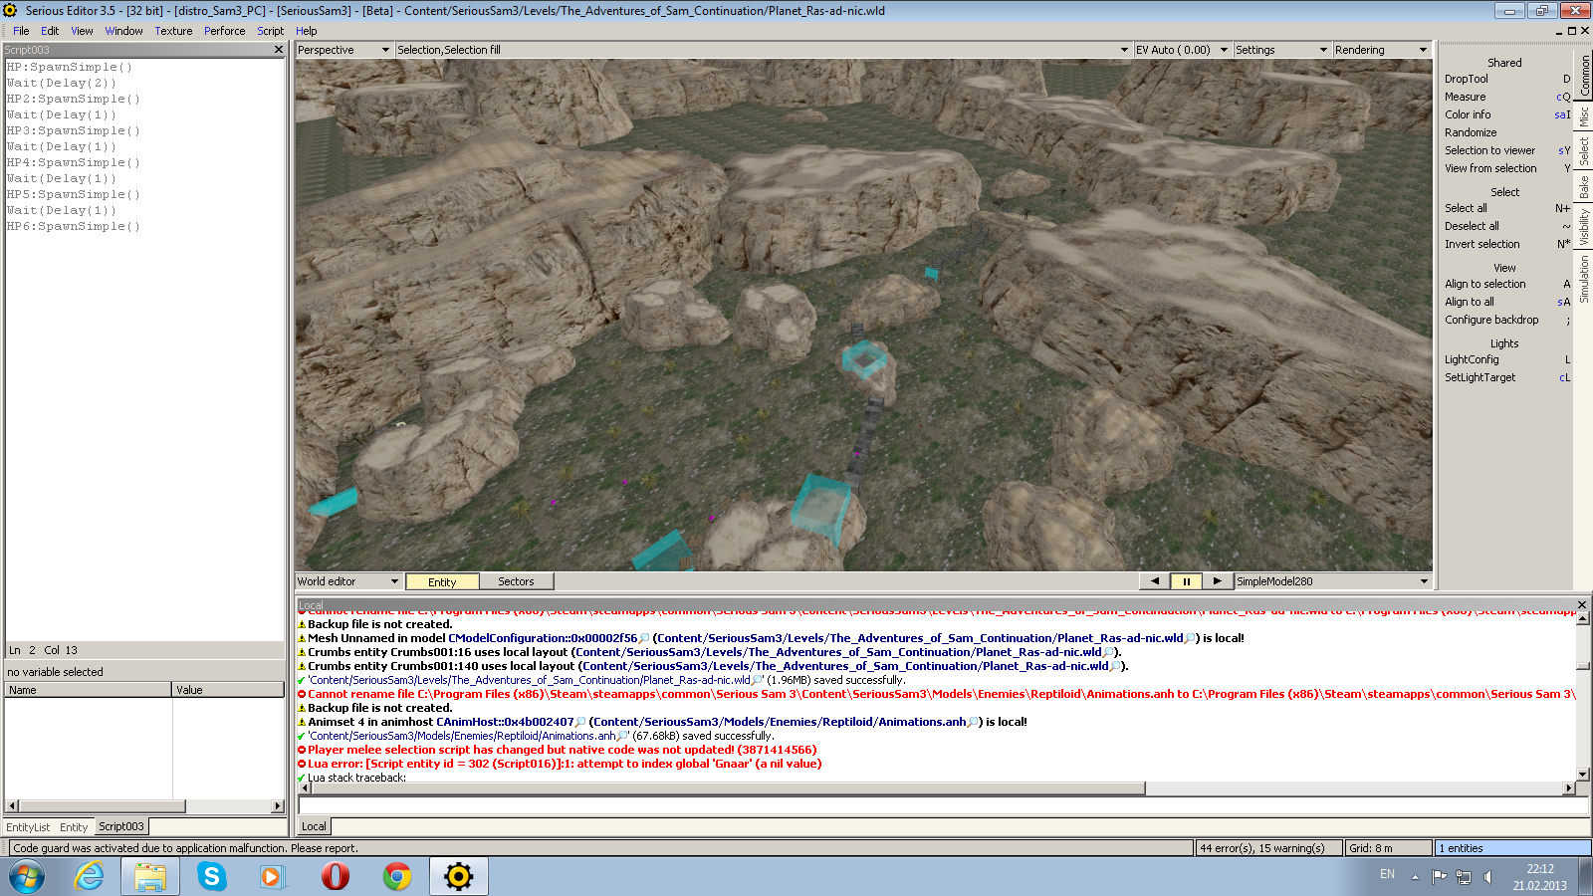Open Action Center flag icon
Image resolution: width=1593 pixels, height=896 pixels.
[x=1439, y=877]
